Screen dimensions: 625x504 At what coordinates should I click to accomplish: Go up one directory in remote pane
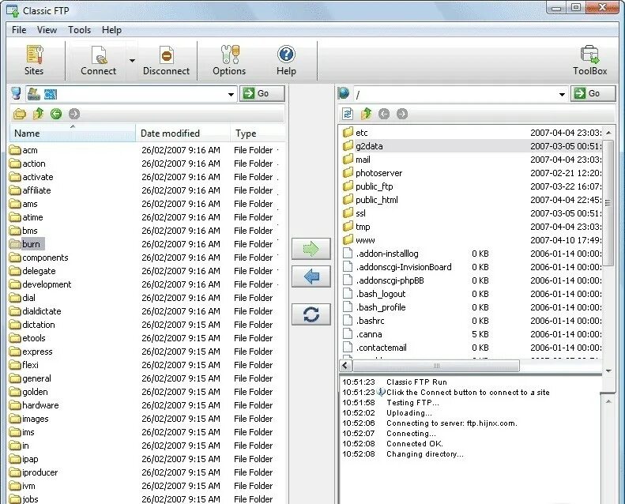(x=366, y=114)
